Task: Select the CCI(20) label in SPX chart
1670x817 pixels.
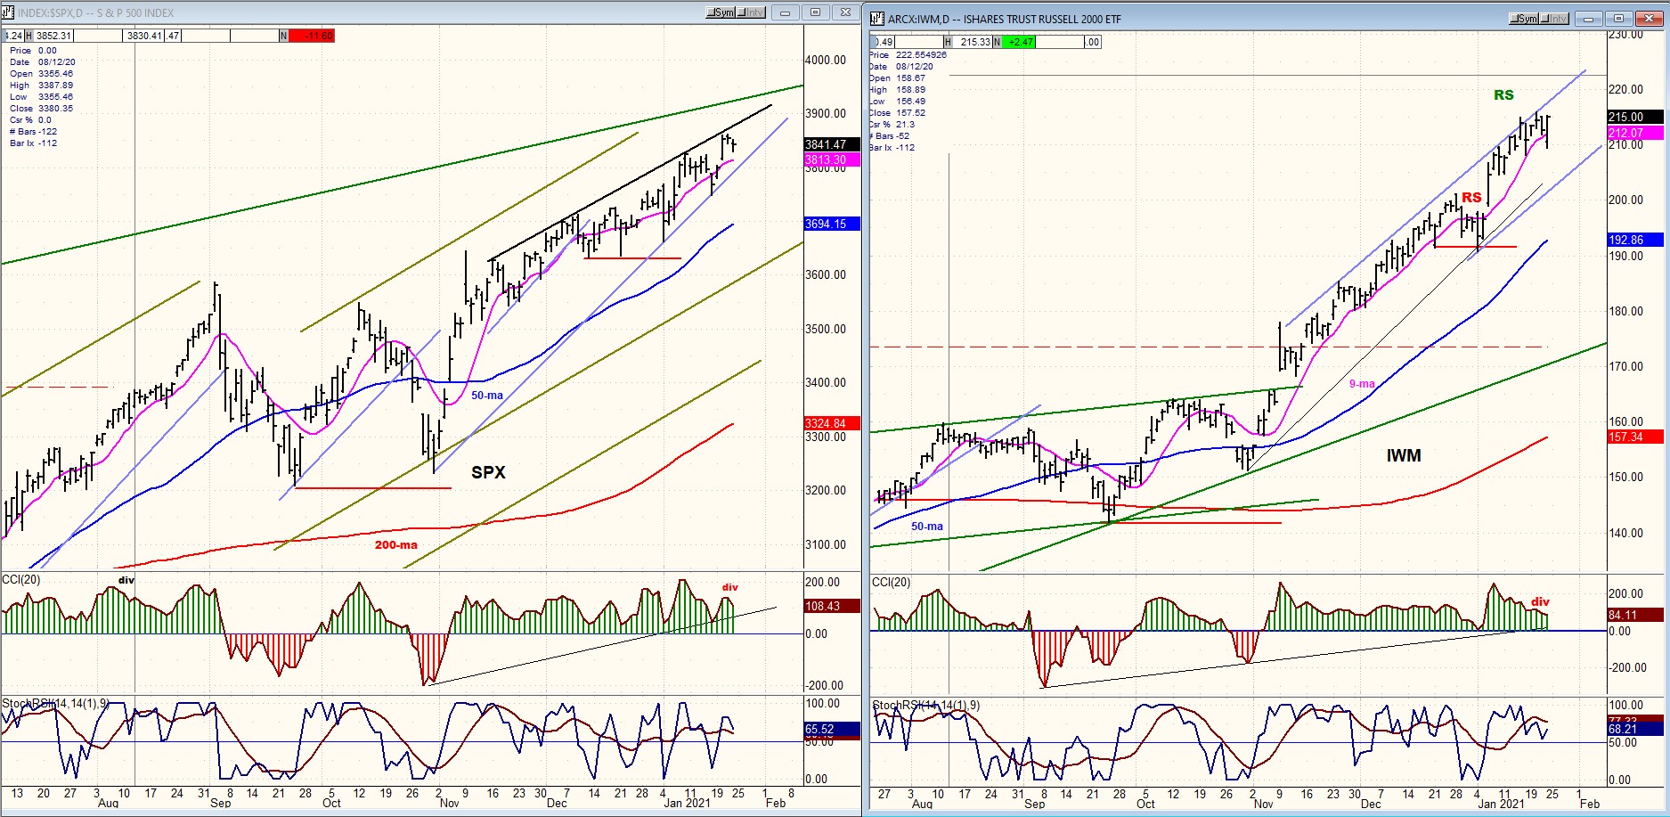Action: [21, 580]
